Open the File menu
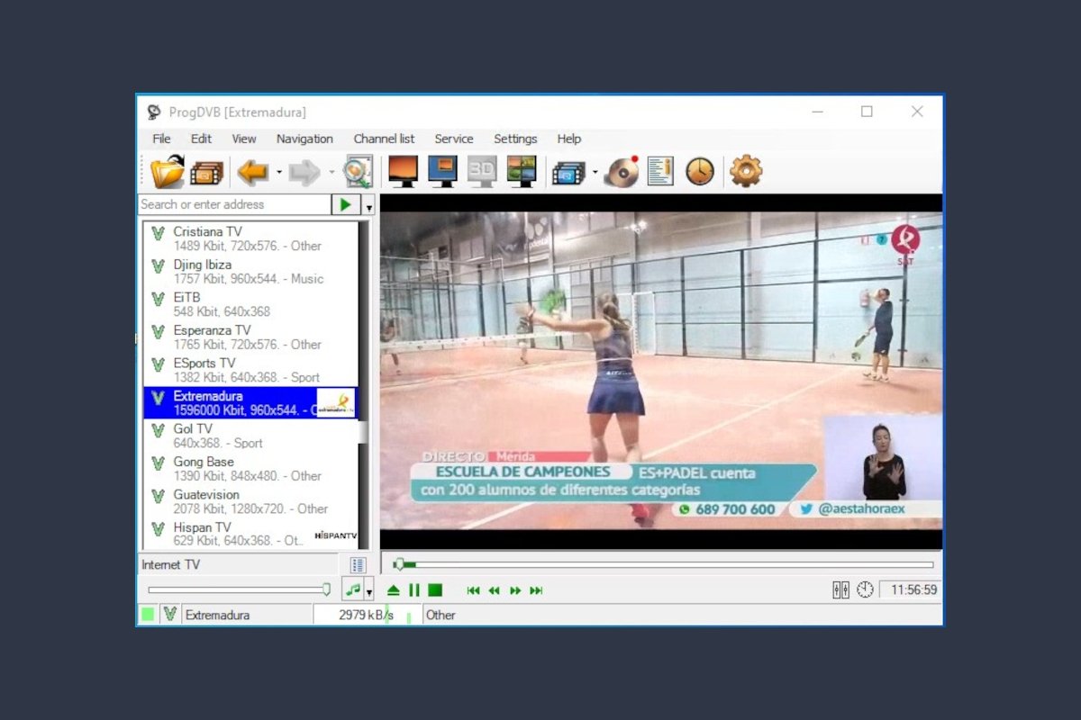 click(161, 139)
